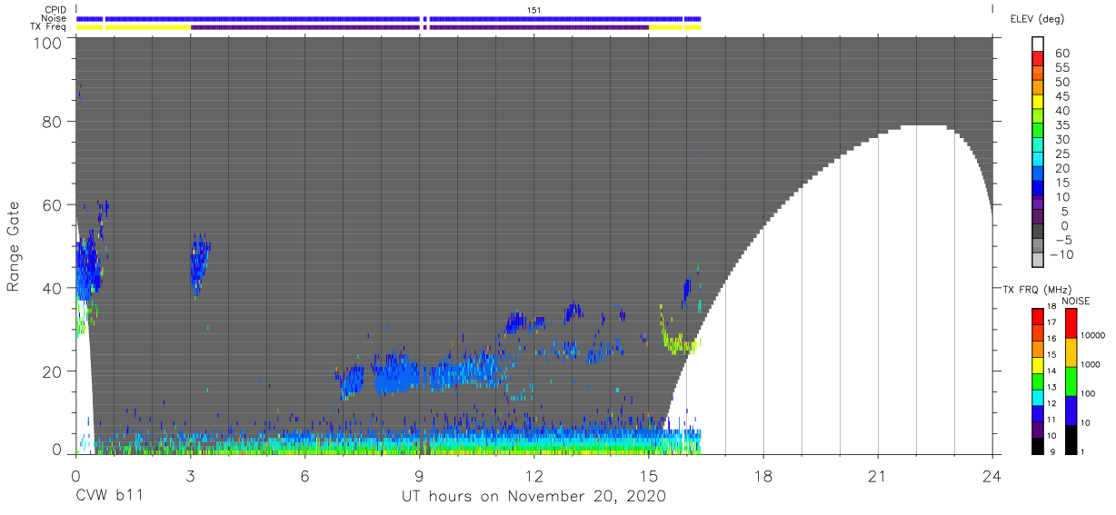Image resolution: width=1116 pixels, height=515 pixels.
Task: Click the cyan segment of TX FRQ colorbar
Action: 1038,397
